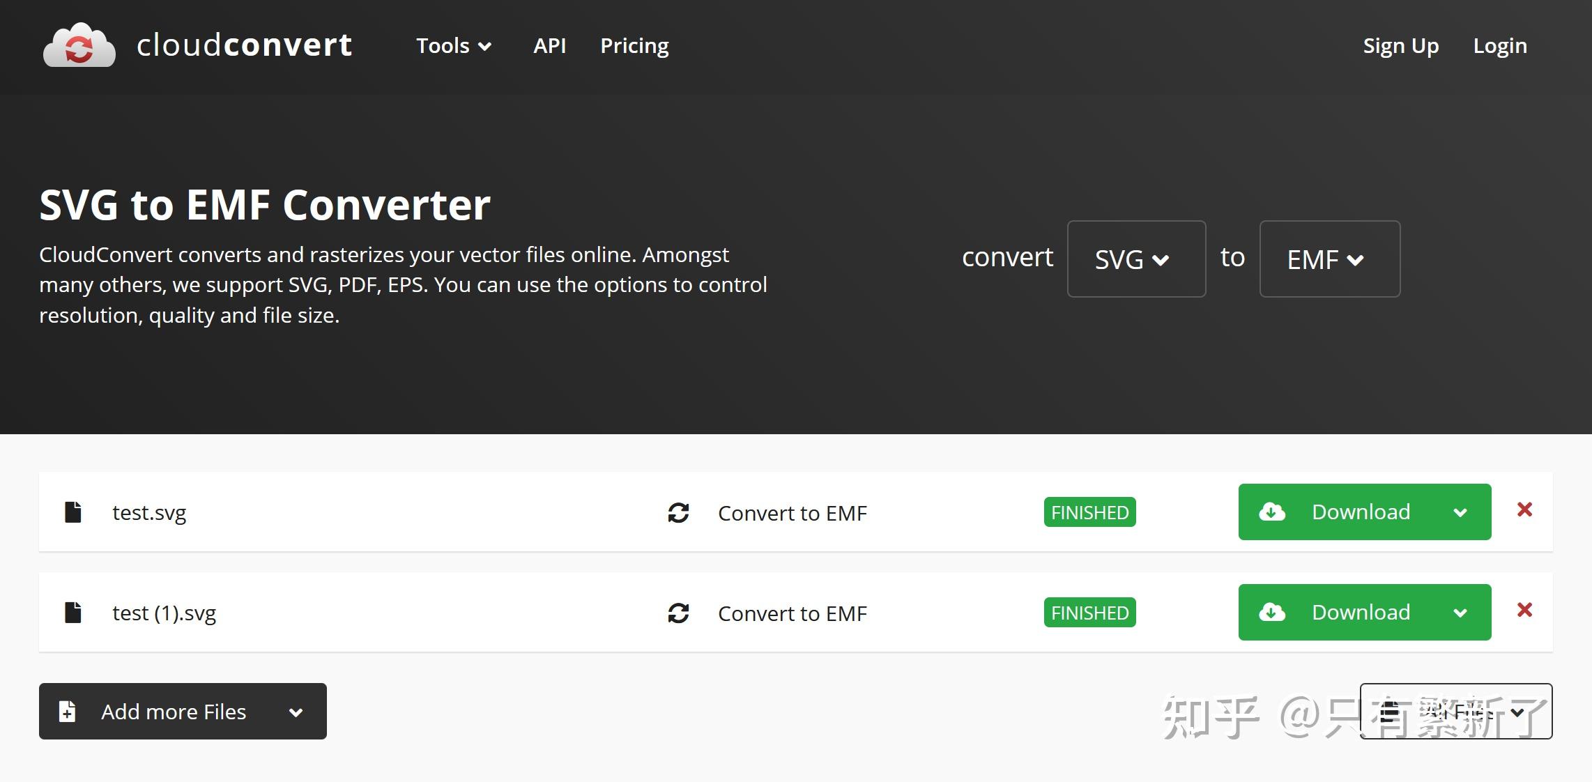Click the cloudconvert cloud logo icon

79,46
